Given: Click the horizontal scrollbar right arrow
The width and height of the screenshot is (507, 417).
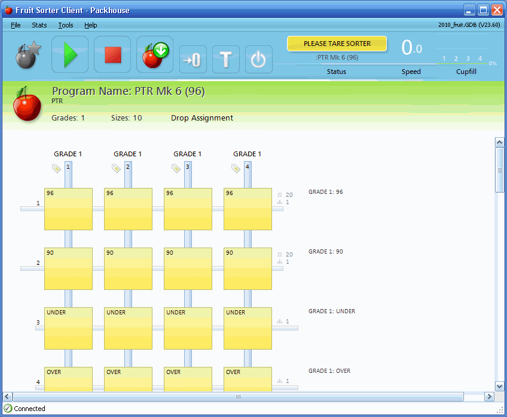Looking at the screenshot, I should [489, 397].
